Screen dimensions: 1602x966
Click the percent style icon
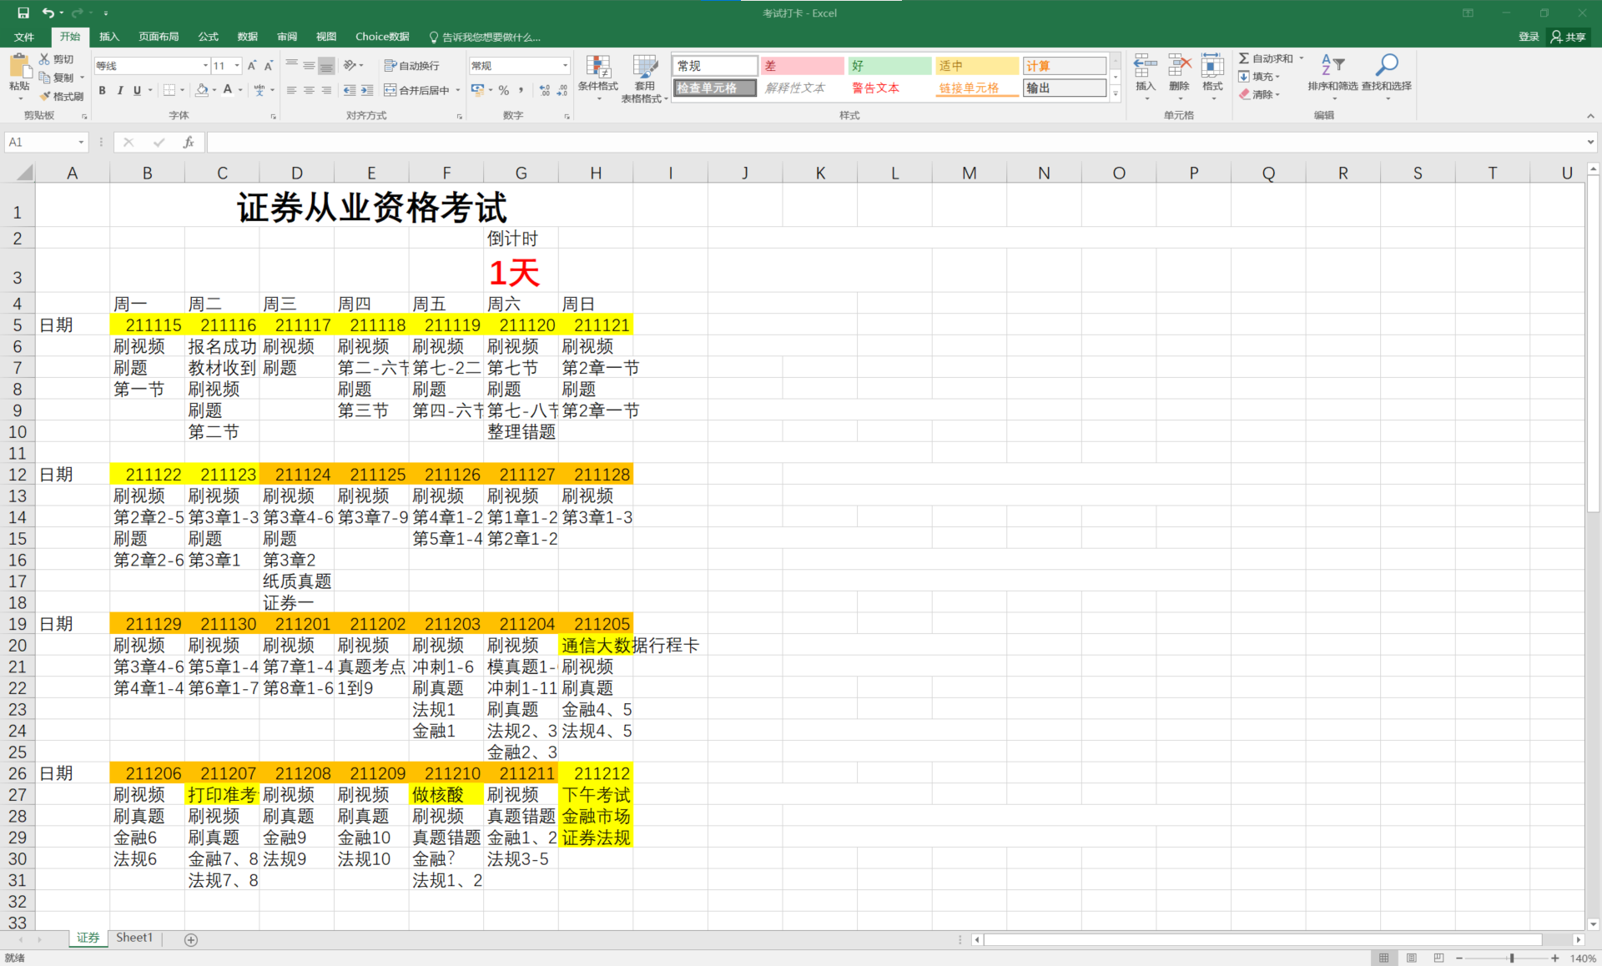(x=504, y=90)
